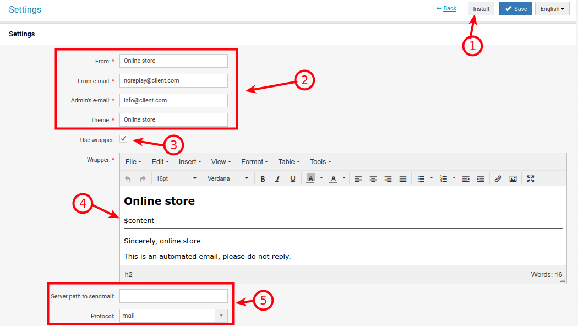Open the Verdana font family dropdown
This screenshot has height=326, width=578.
tap(227, 178)
